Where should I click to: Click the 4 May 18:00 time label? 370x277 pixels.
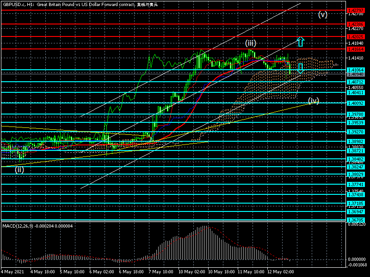coord(43,272)
